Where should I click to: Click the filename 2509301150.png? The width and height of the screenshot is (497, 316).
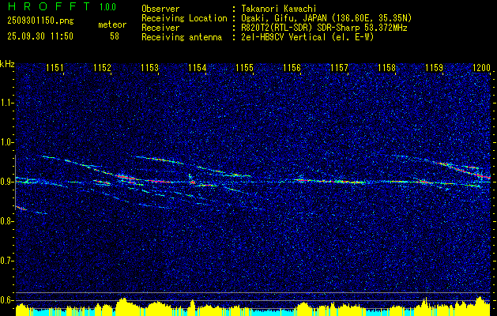coord(40,21)
